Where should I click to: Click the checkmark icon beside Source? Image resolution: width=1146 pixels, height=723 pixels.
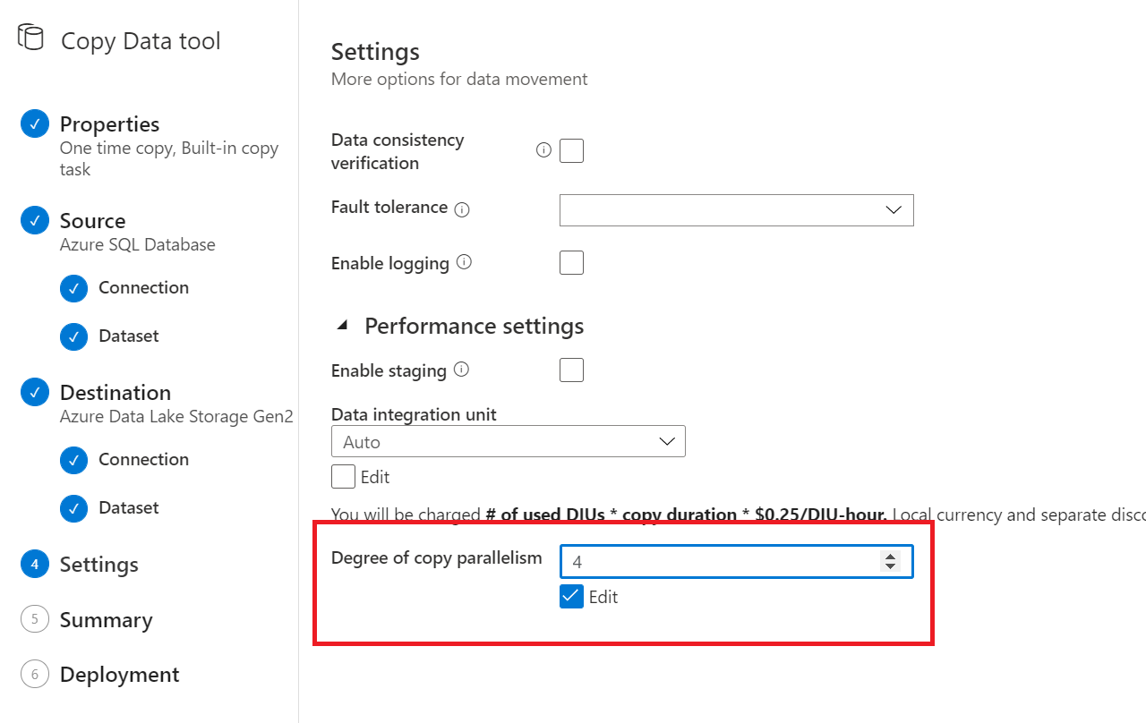pyautogui.click(x=34, y=219)
